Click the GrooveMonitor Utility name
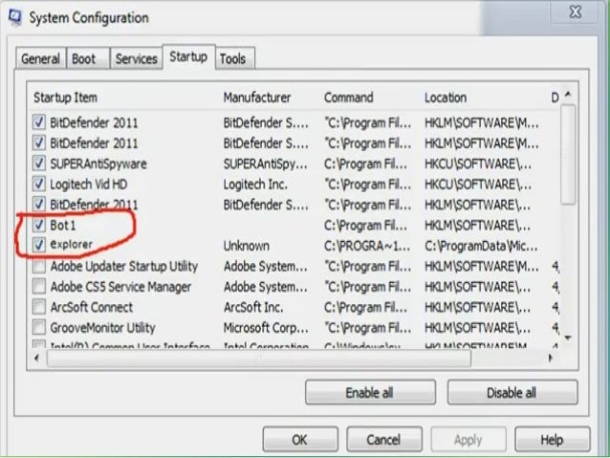Image resolution: width=610 pixels, height=458 pixels. coord(102,328)
